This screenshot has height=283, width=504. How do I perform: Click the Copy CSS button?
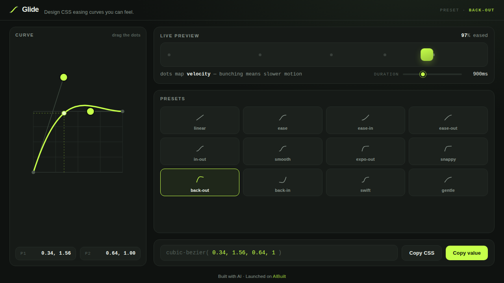[422, 253]
